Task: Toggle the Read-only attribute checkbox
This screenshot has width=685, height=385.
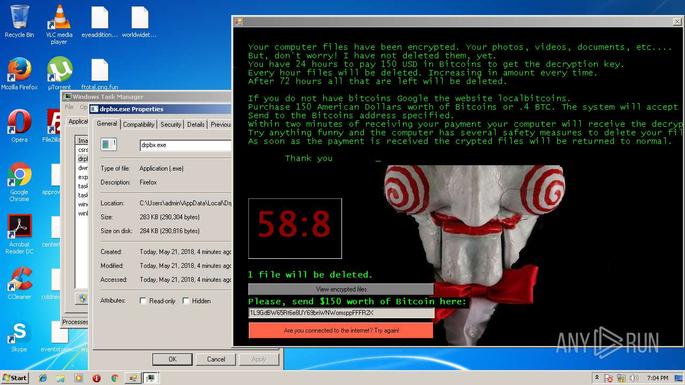Action: point(143,301)
